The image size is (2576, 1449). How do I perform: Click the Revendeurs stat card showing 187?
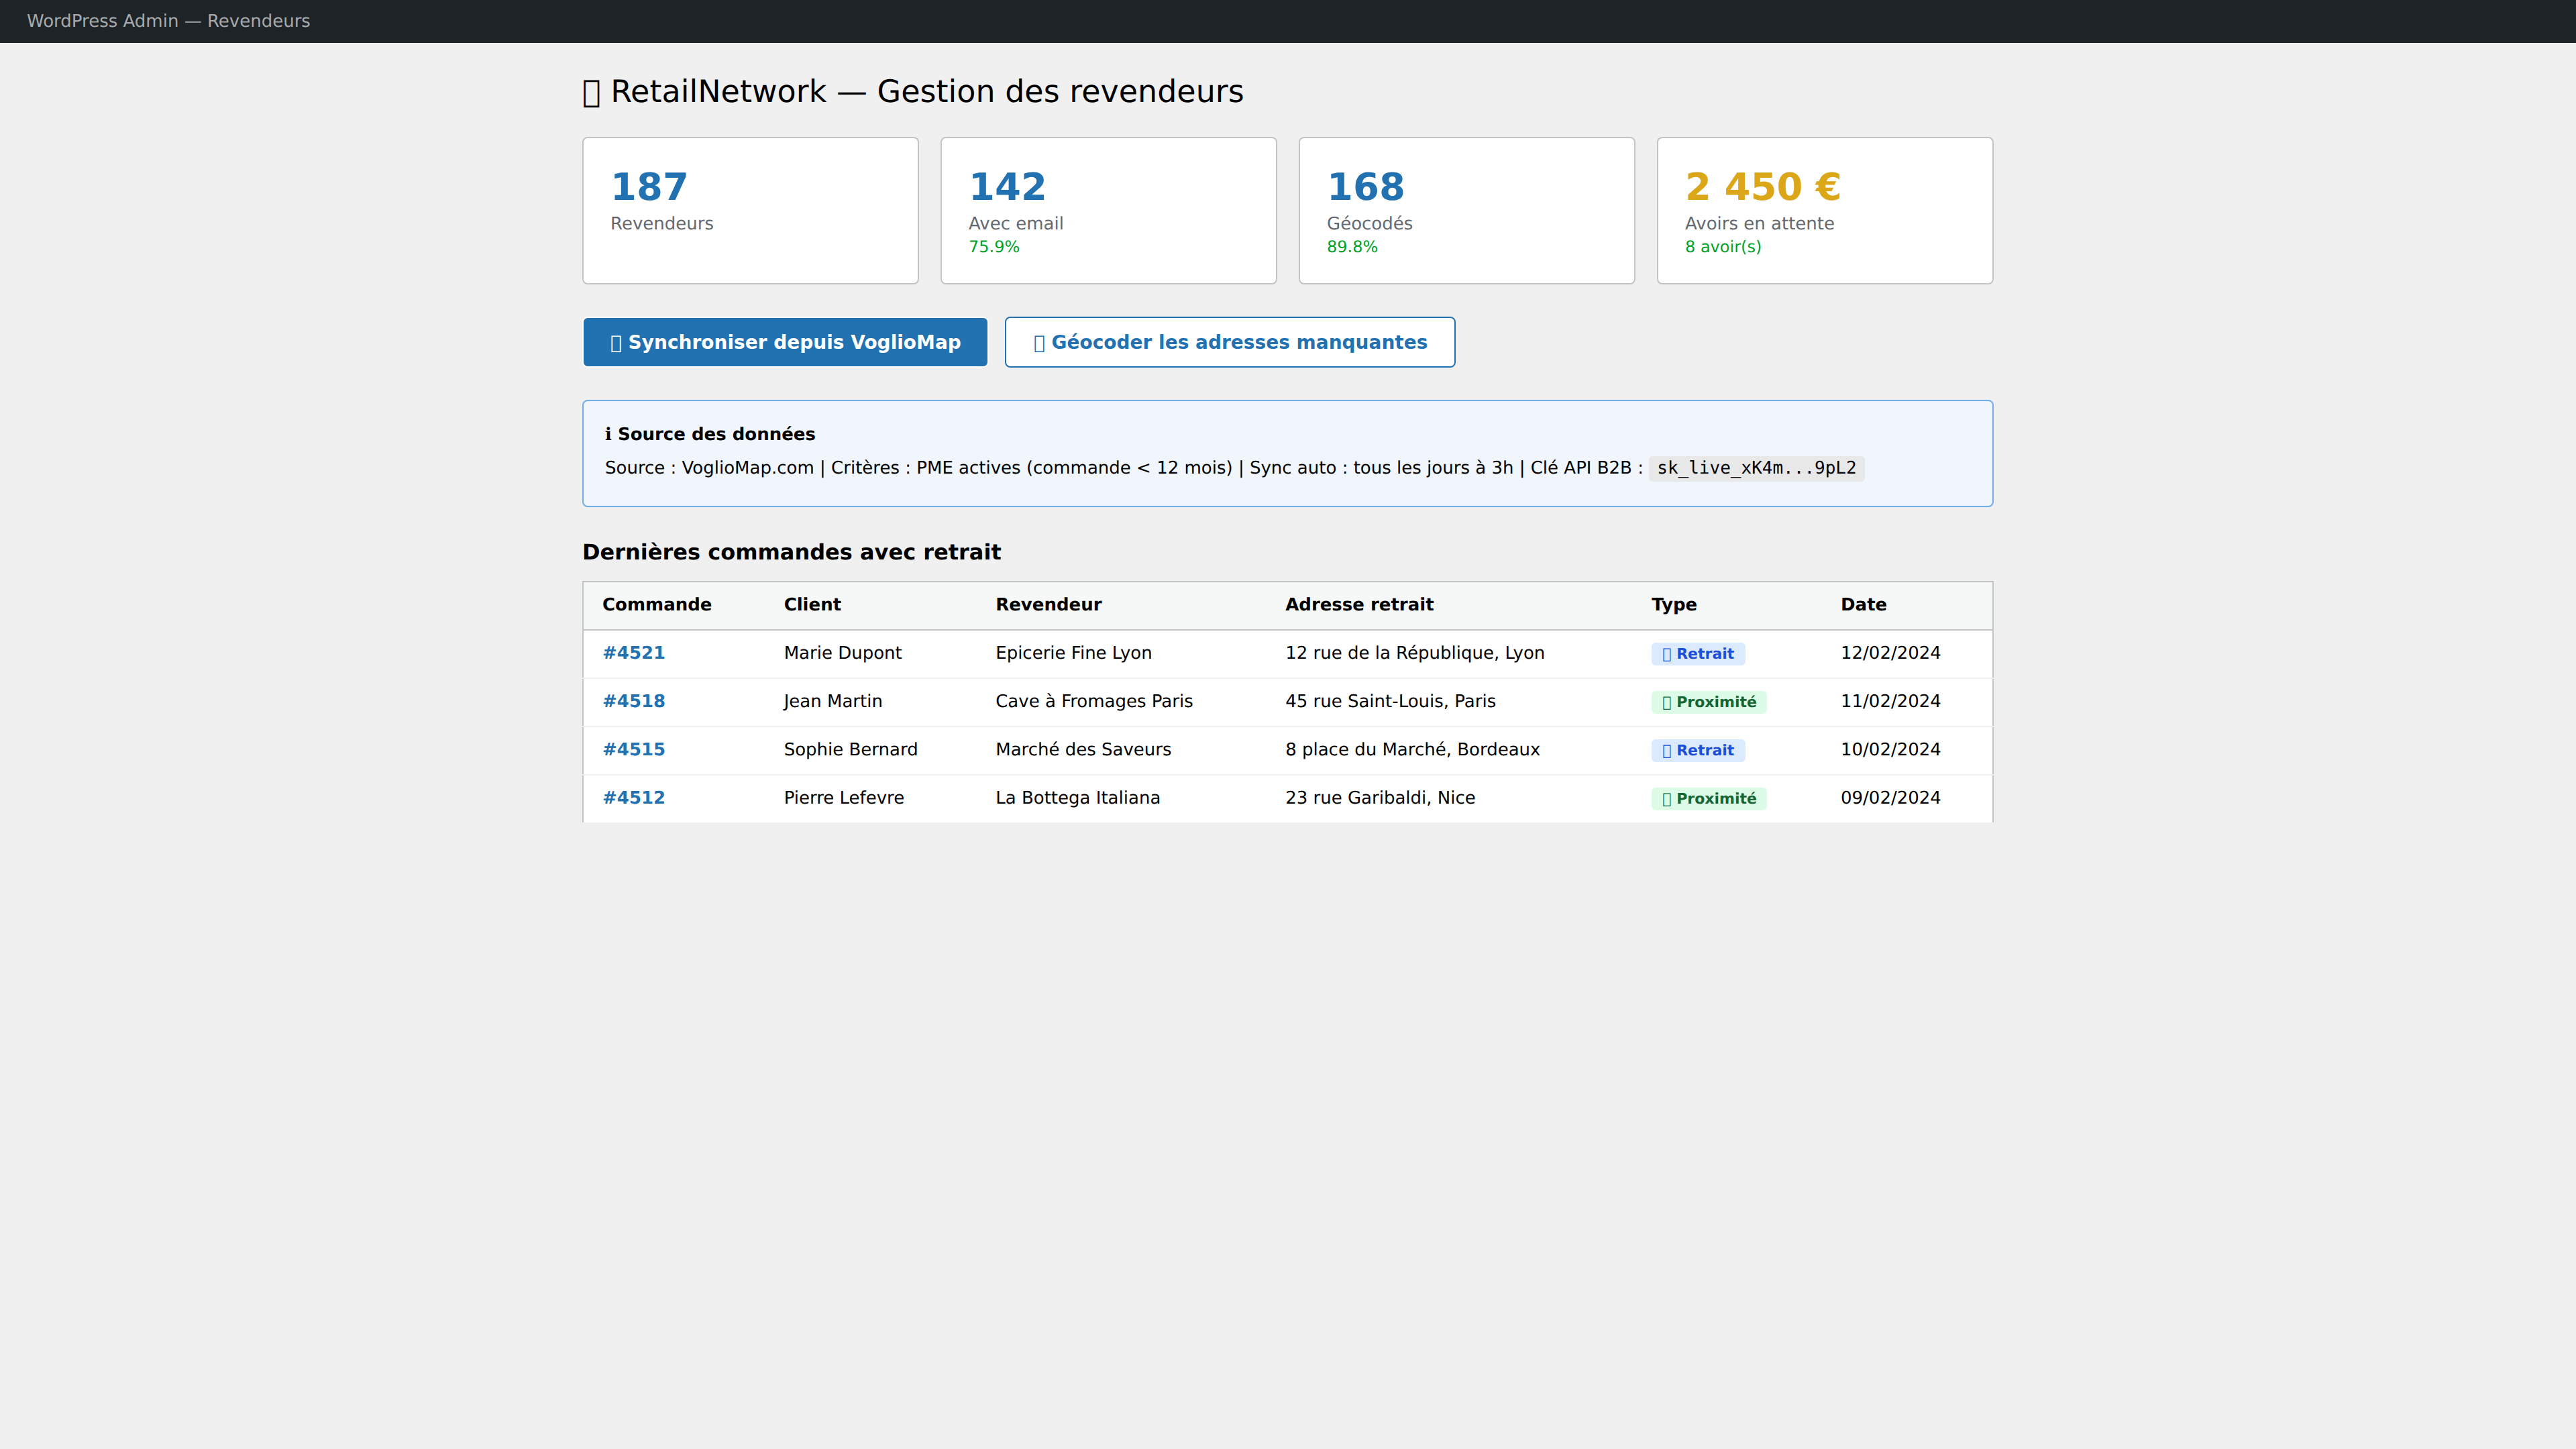[750, 210]
